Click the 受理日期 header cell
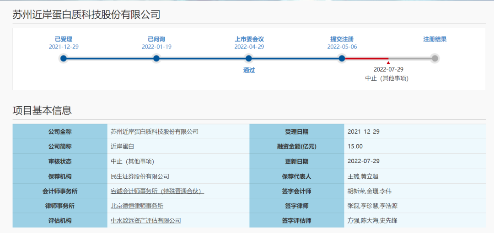The height and width of the screenshot is (233, 494). [297, 132]
